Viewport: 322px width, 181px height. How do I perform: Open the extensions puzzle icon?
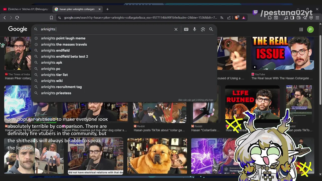pos(270,18)
